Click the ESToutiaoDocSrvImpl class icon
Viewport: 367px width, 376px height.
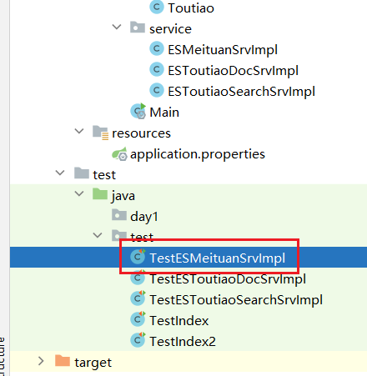coord(157,70)
